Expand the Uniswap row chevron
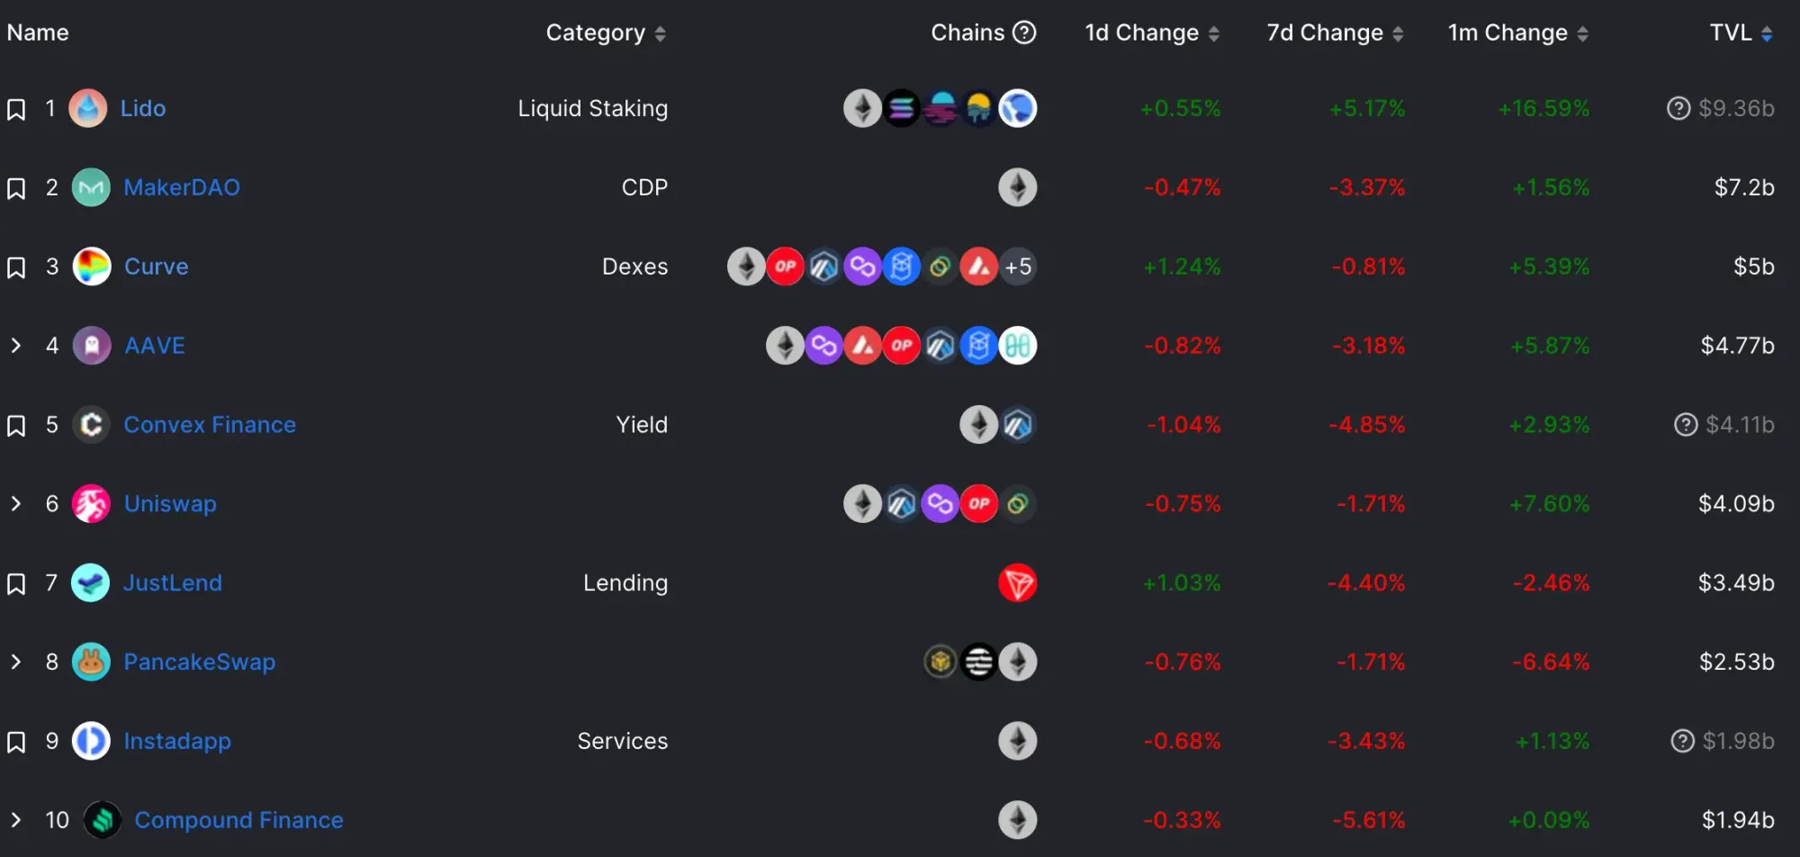 (x=15, y=504)
